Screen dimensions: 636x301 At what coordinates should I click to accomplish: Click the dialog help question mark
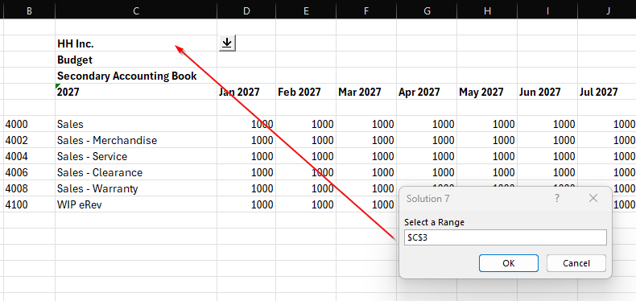[x=557, y=198]
